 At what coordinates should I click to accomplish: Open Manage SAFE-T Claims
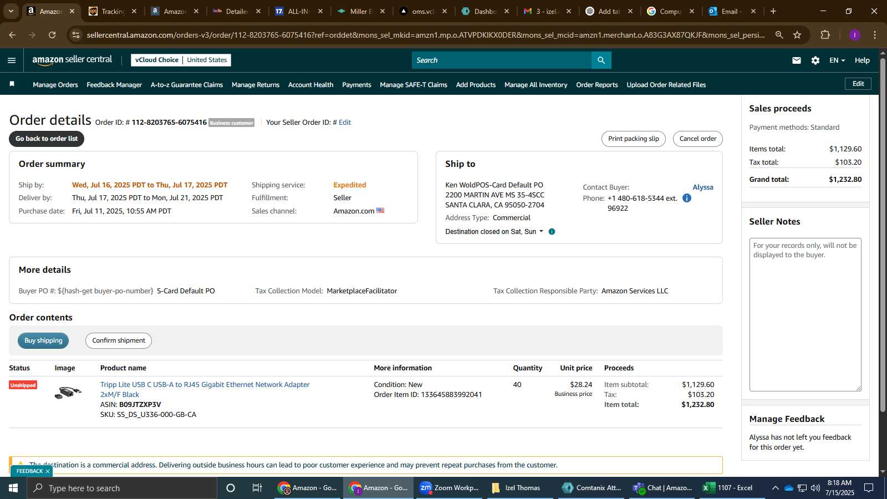coord(414,85)
